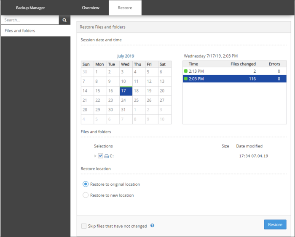Image resolution: width=295 pixels, height=237 pixels.
Task: Choose Restore to new location option
Action: pos(86,195)
